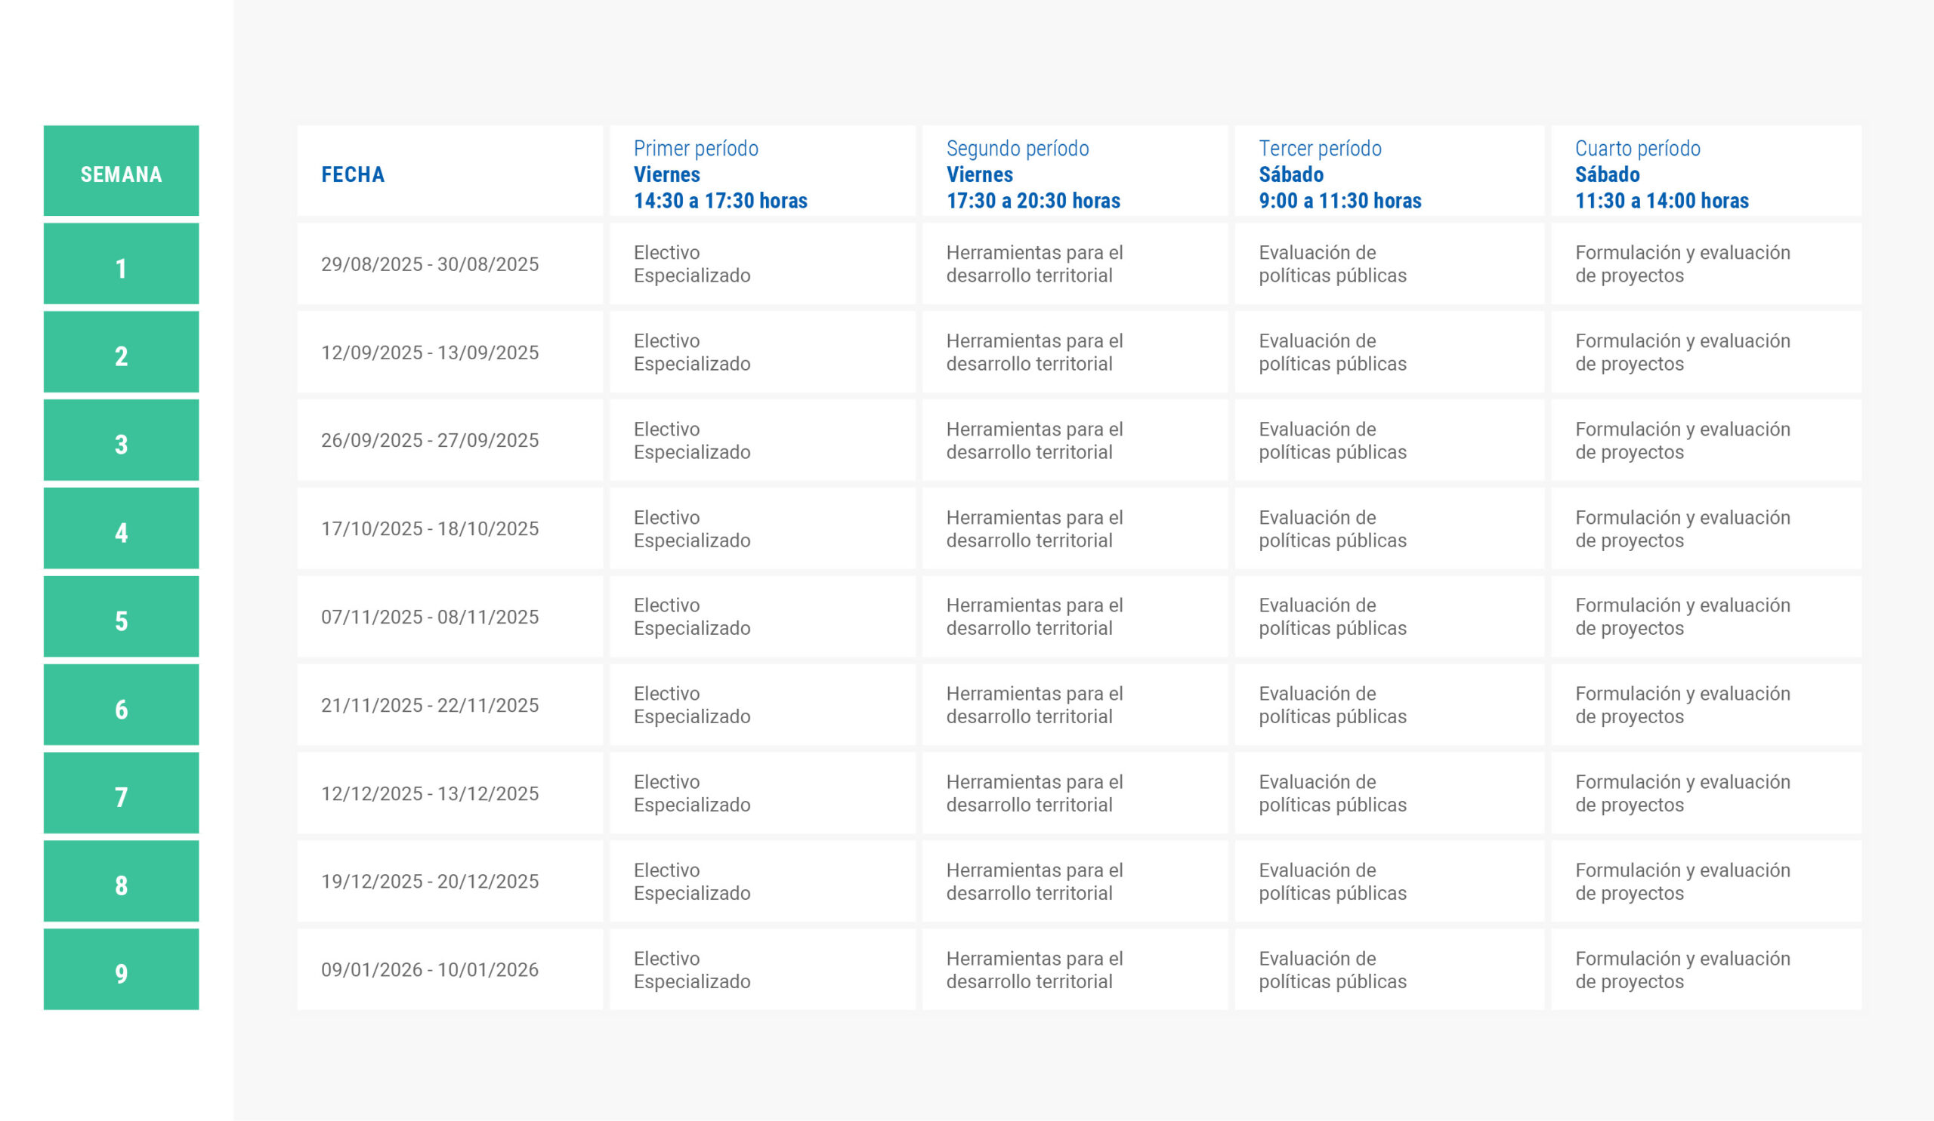Click Herramientas para el desarrollo in 12/12/2025 row
Image resolution: width=1934 pixels, height=1121 pixels.
(x=1074, y=793)
